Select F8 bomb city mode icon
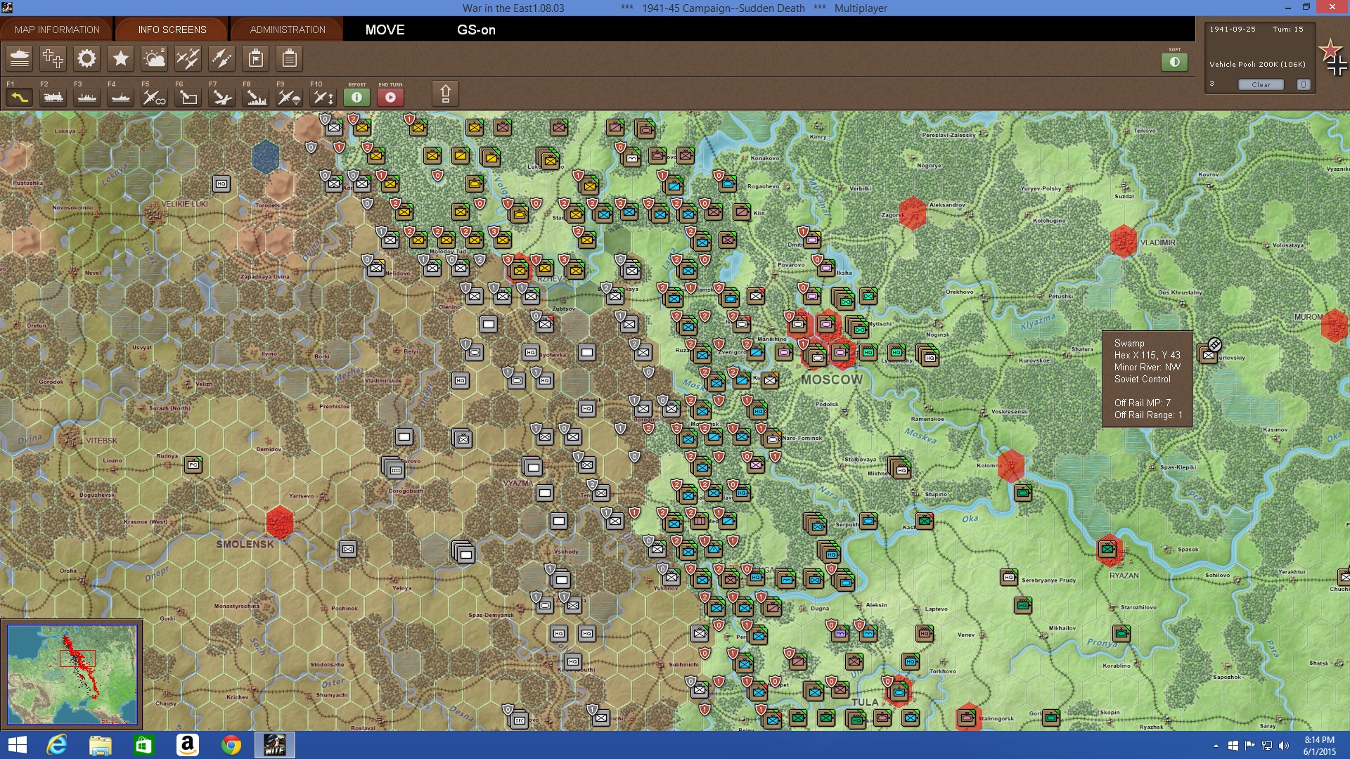 click(256, 98)
